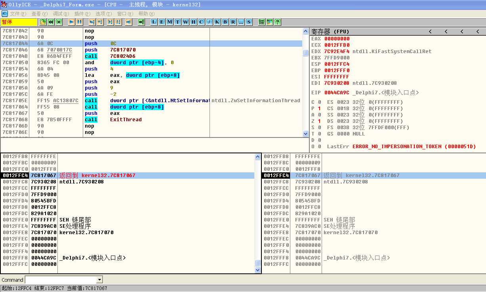Select the S flag value in registers
486x292 pixels.
pyautogui.click(x=319, y=128)
